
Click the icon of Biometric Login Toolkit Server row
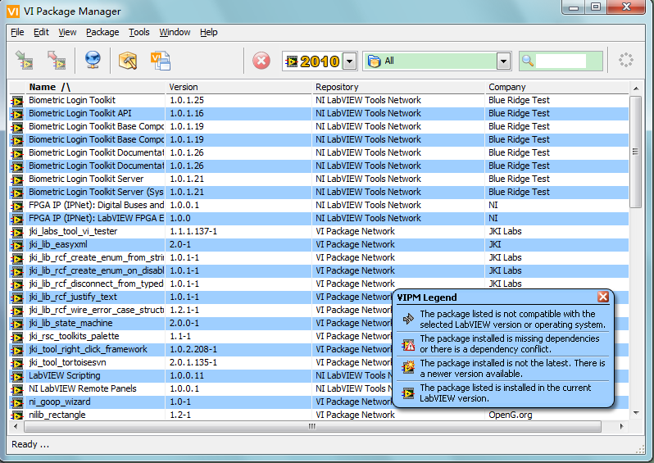(17, 179)
